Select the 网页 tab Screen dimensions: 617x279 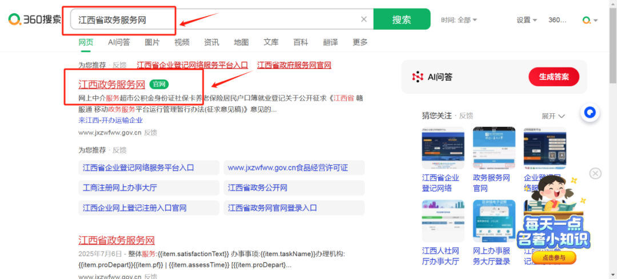pyautogui.click(x=86, y=42)
